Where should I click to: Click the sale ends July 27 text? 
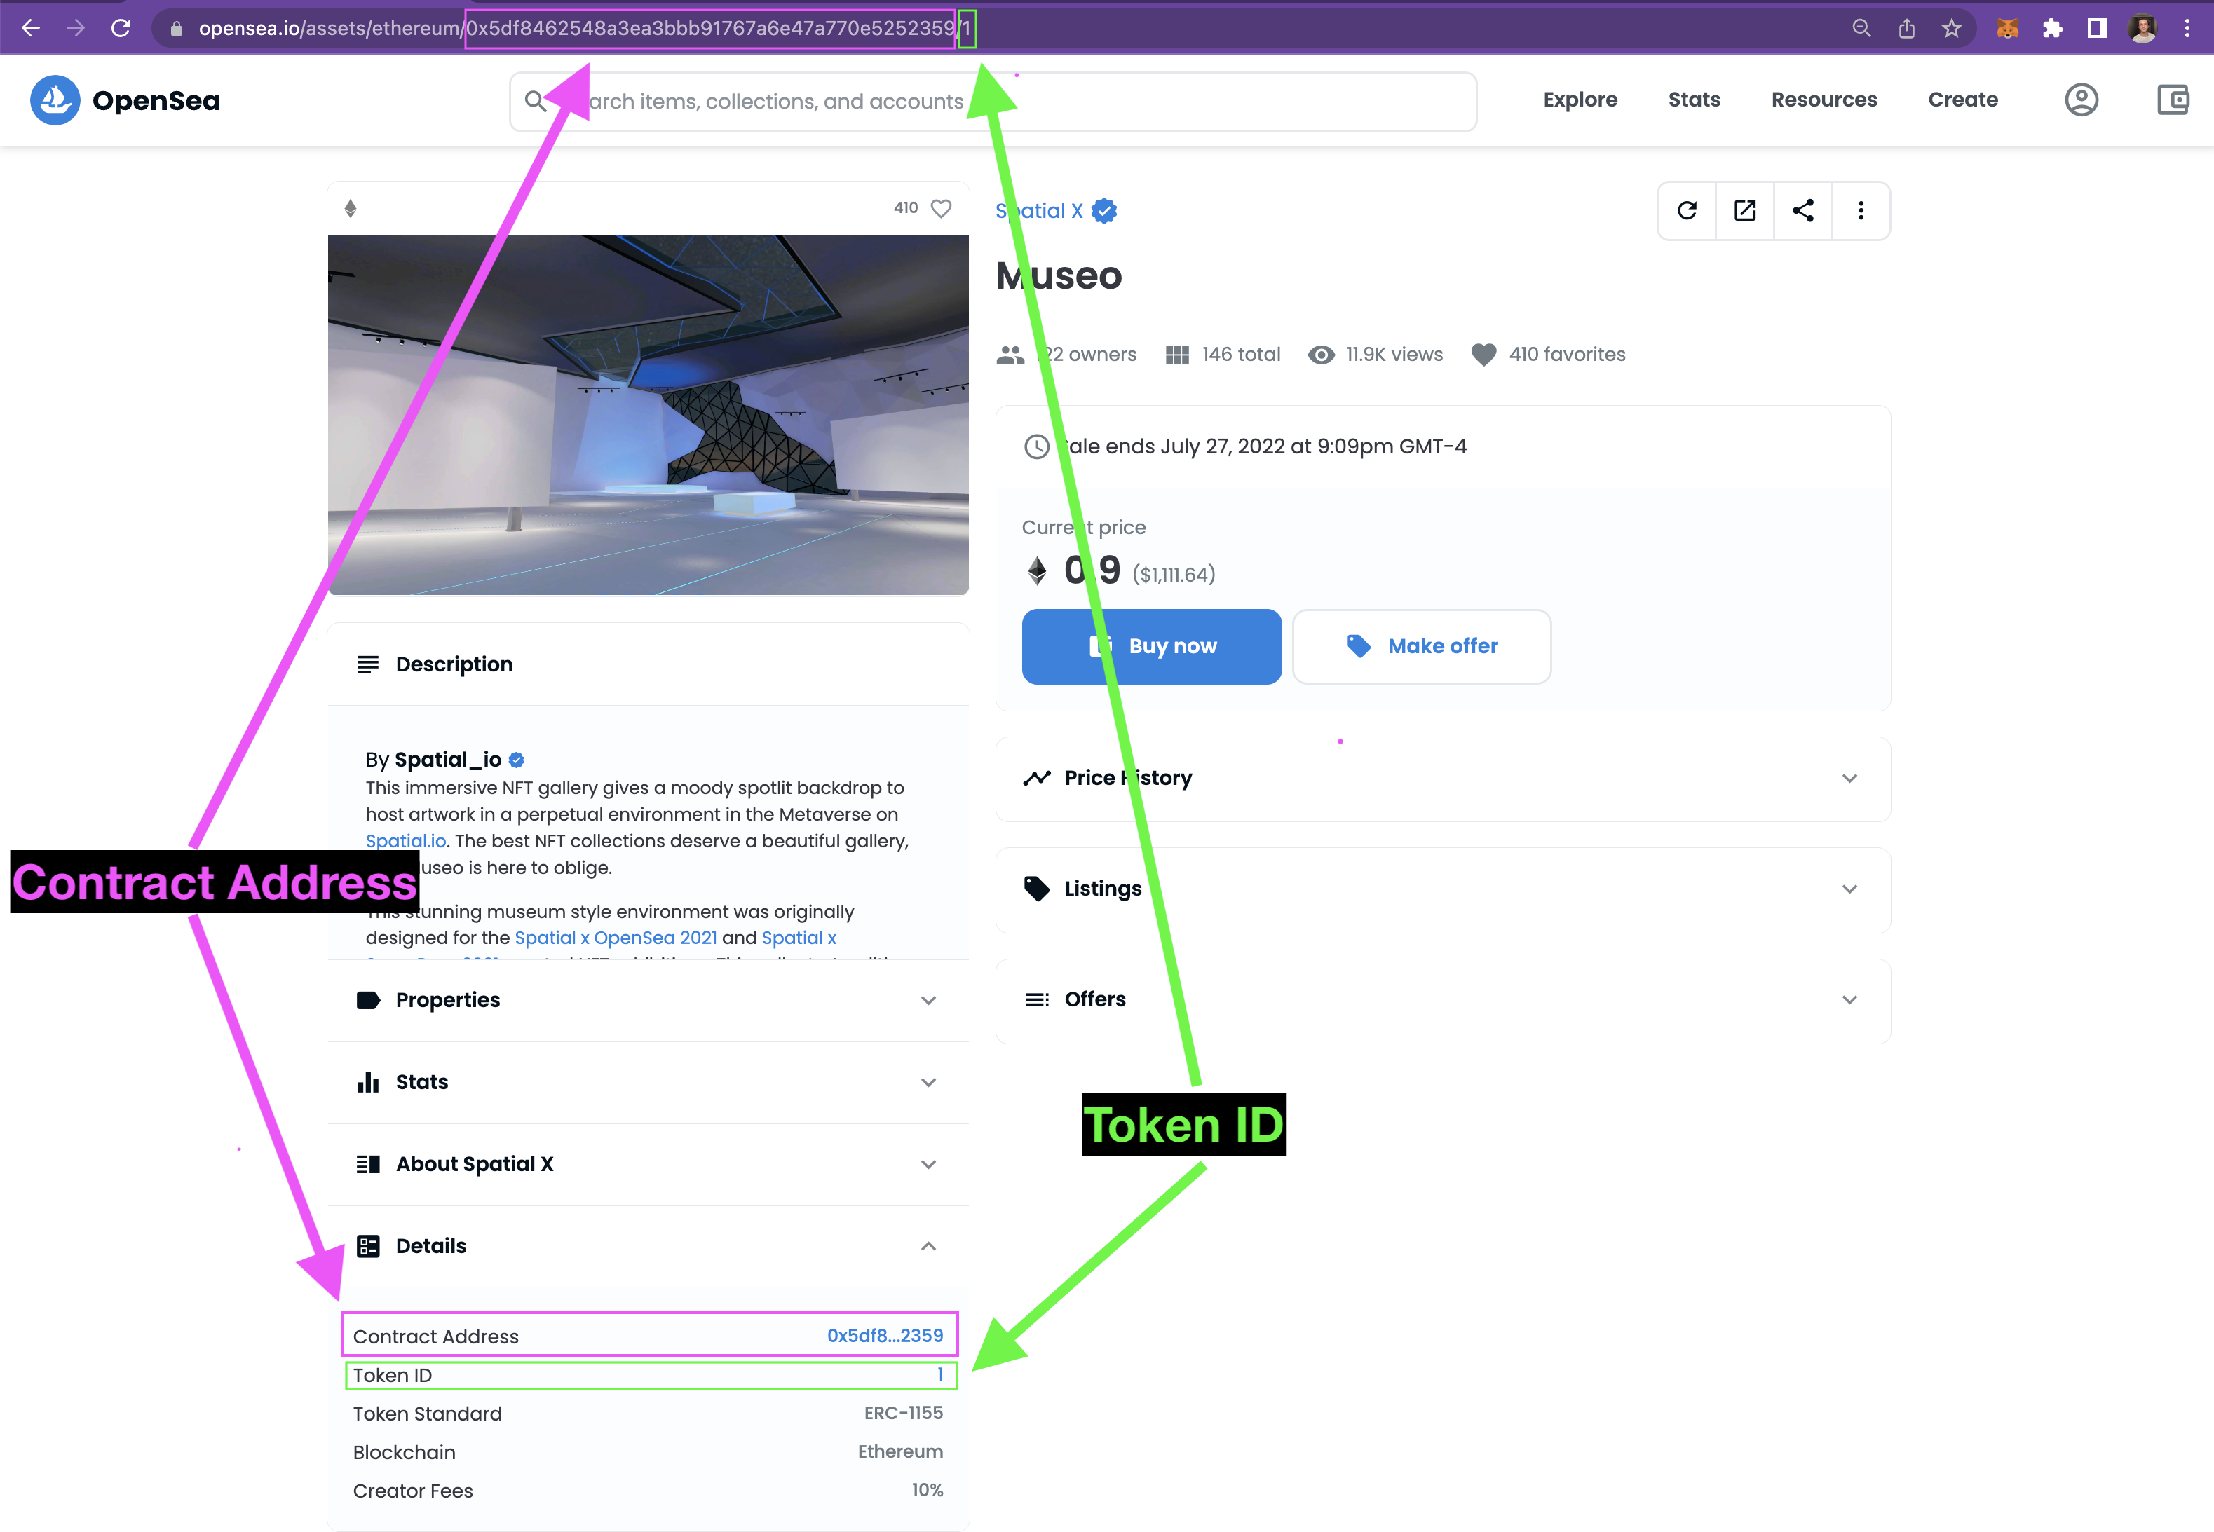click(x=1263, y=446)
